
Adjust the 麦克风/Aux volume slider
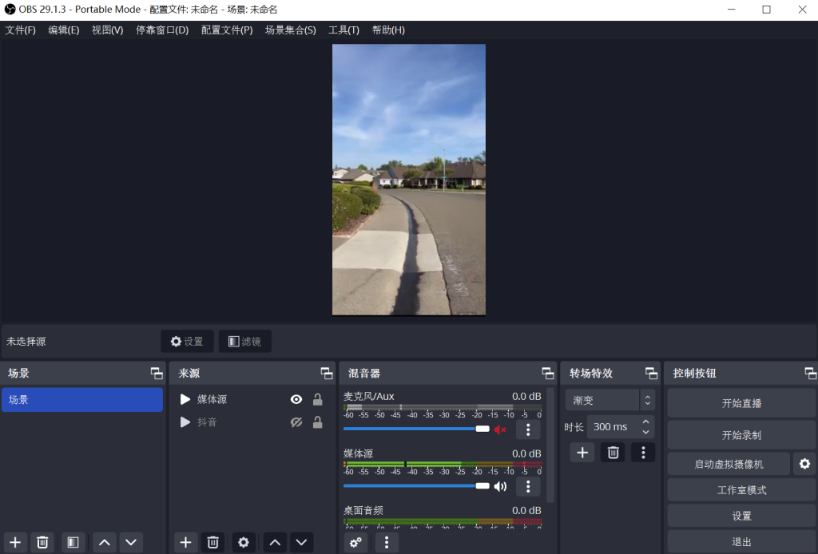(416, 429)
